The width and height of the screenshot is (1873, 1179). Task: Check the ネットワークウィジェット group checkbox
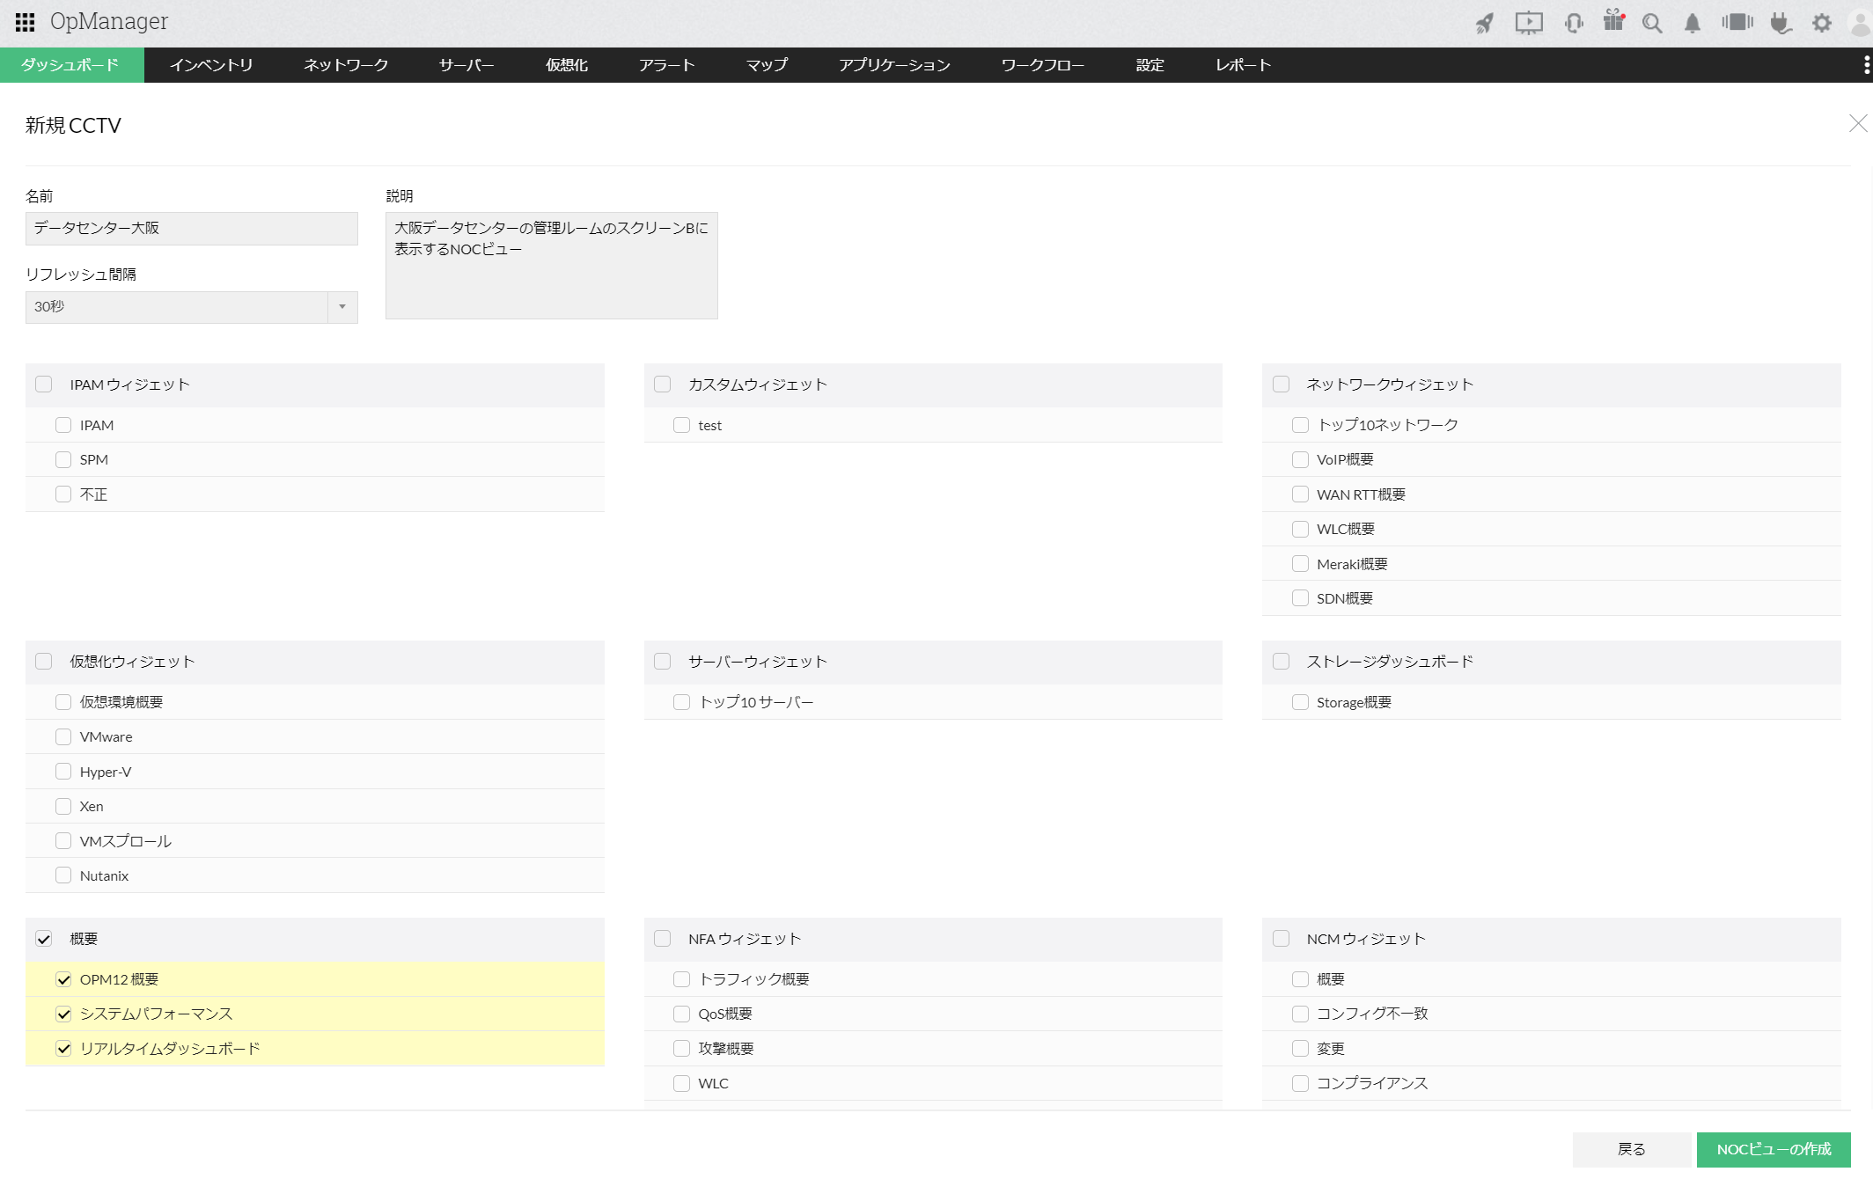click(1282, 384)
